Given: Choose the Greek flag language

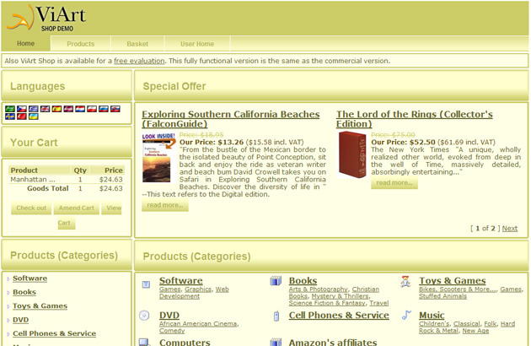Looking at the screenshot, I should [33, 109].
